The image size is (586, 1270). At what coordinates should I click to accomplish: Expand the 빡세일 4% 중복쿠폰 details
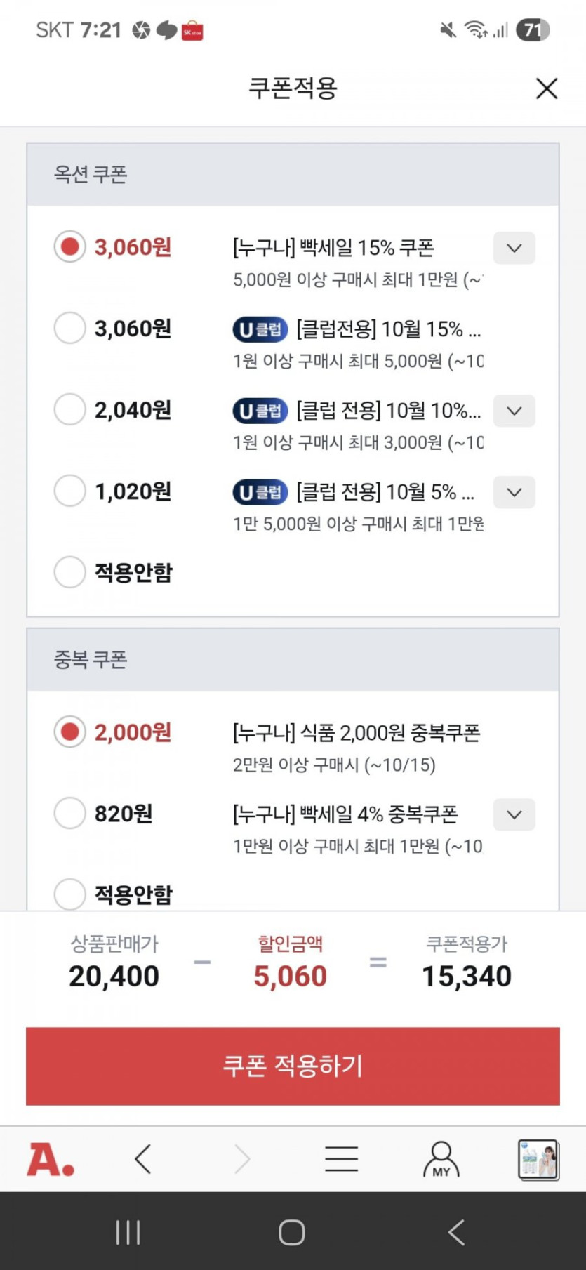tap(514, 814)
